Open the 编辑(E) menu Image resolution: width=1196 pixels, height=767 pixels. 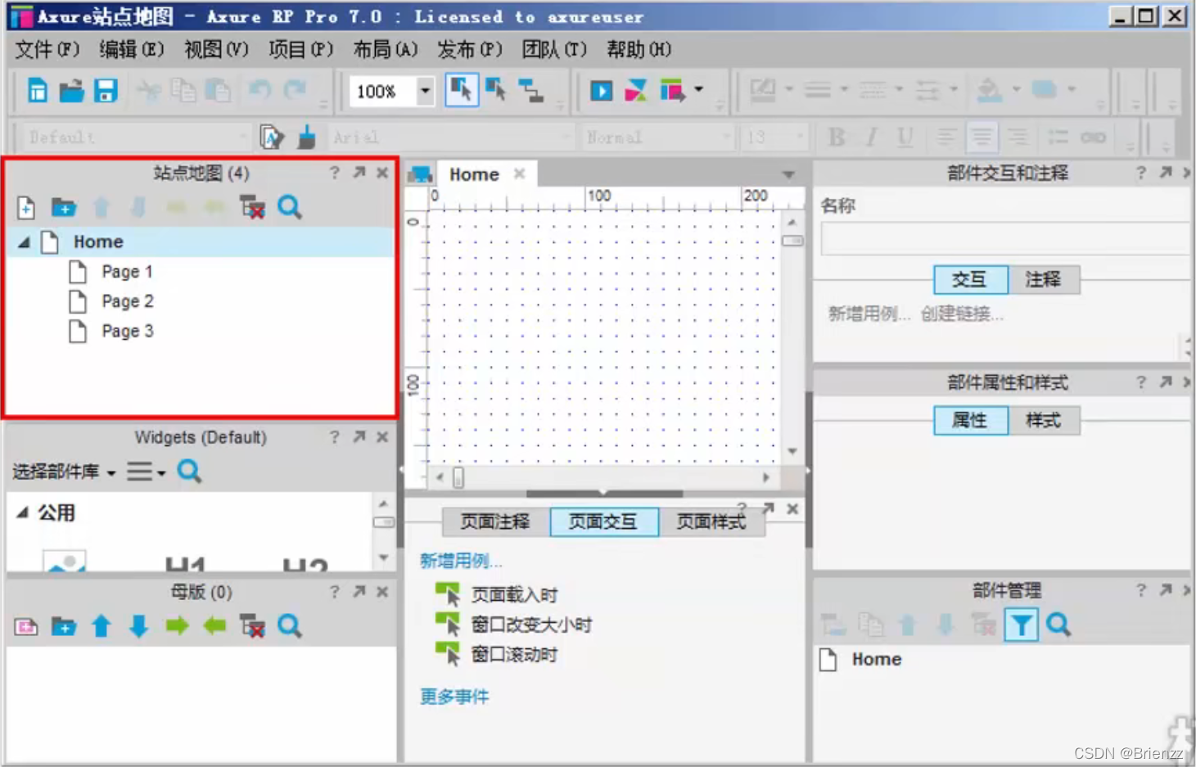pos(131,49)
